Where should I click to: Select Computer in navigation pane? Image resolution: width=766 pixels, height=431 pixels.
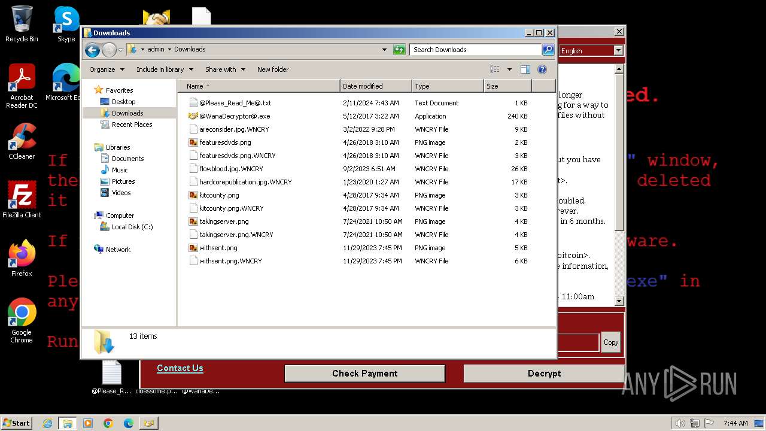(120, 215)
